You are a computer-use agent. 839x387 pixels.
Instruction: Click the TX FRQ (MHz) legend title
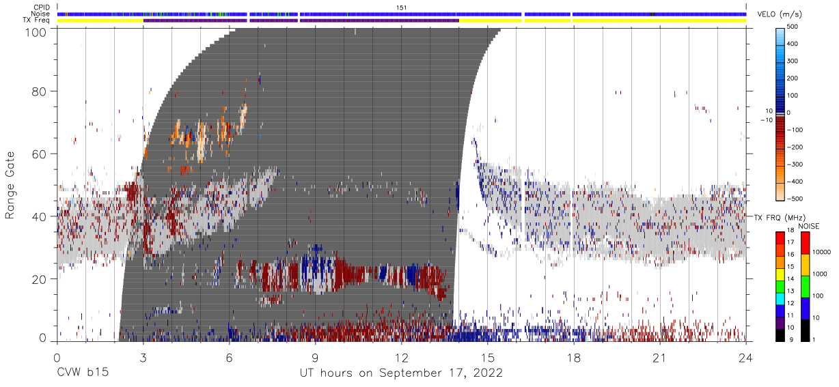click(x=778, y=218)
